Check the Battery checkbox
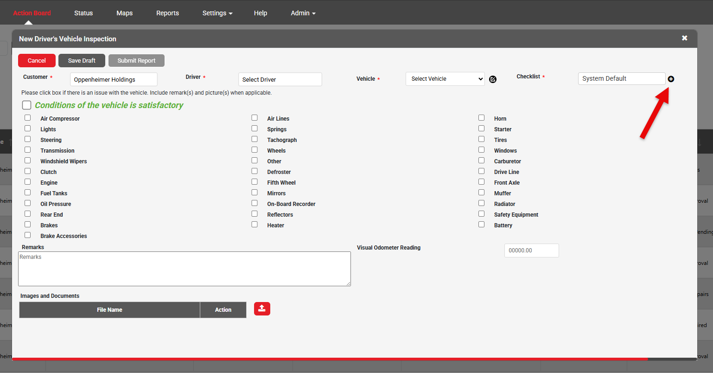The image size is (713, 373). [482, 225]
